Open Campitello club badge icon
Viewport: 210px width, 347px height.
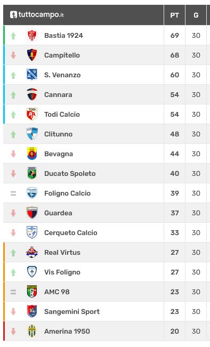[32, 55]
